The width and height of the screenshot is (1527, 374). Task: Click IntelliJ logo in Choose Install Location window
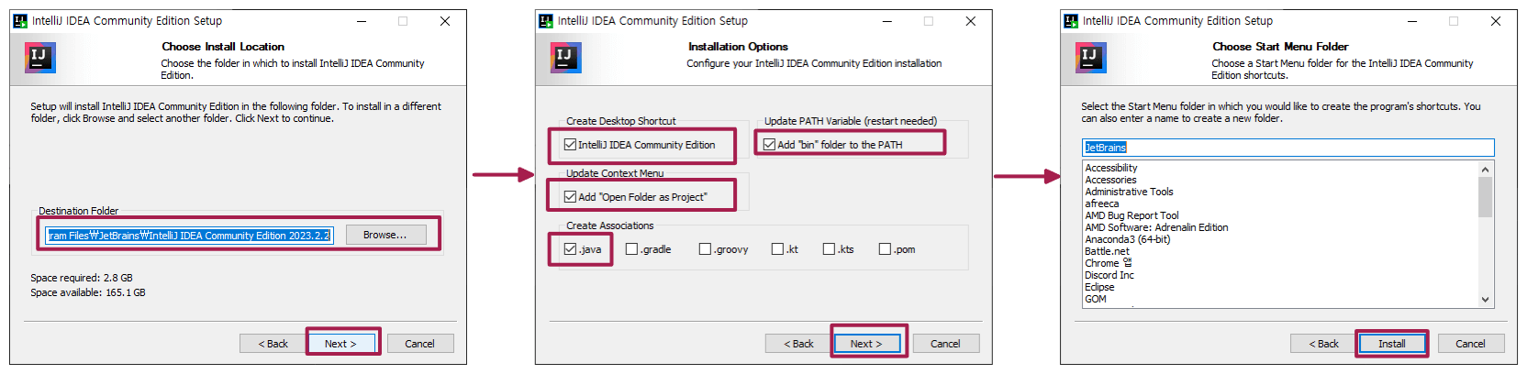click(x=39, y=58)
